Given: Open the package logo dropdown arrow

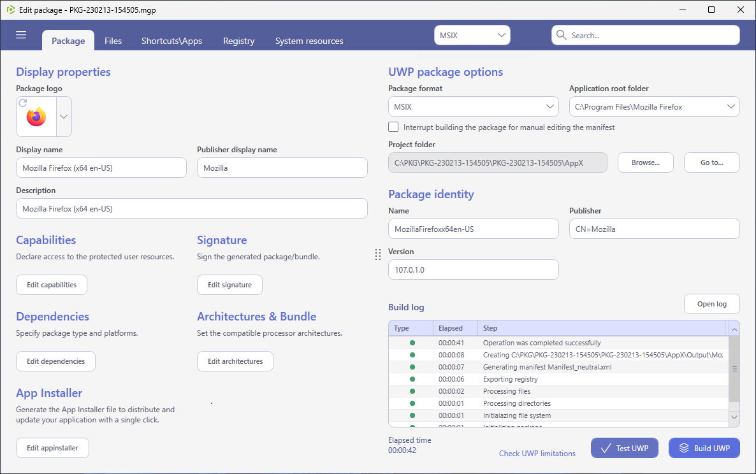Looking at the screenshot, I should pos(64,117).
